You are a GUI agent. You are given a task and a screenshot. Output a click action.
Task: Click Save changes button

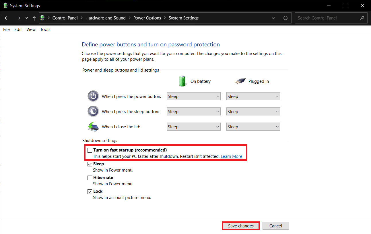click(241, 226)
